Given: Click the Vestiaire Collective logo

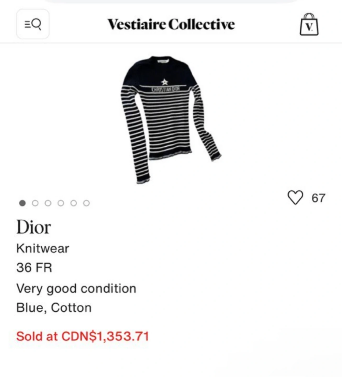Looking at the screenshot, I should [171, 24].
